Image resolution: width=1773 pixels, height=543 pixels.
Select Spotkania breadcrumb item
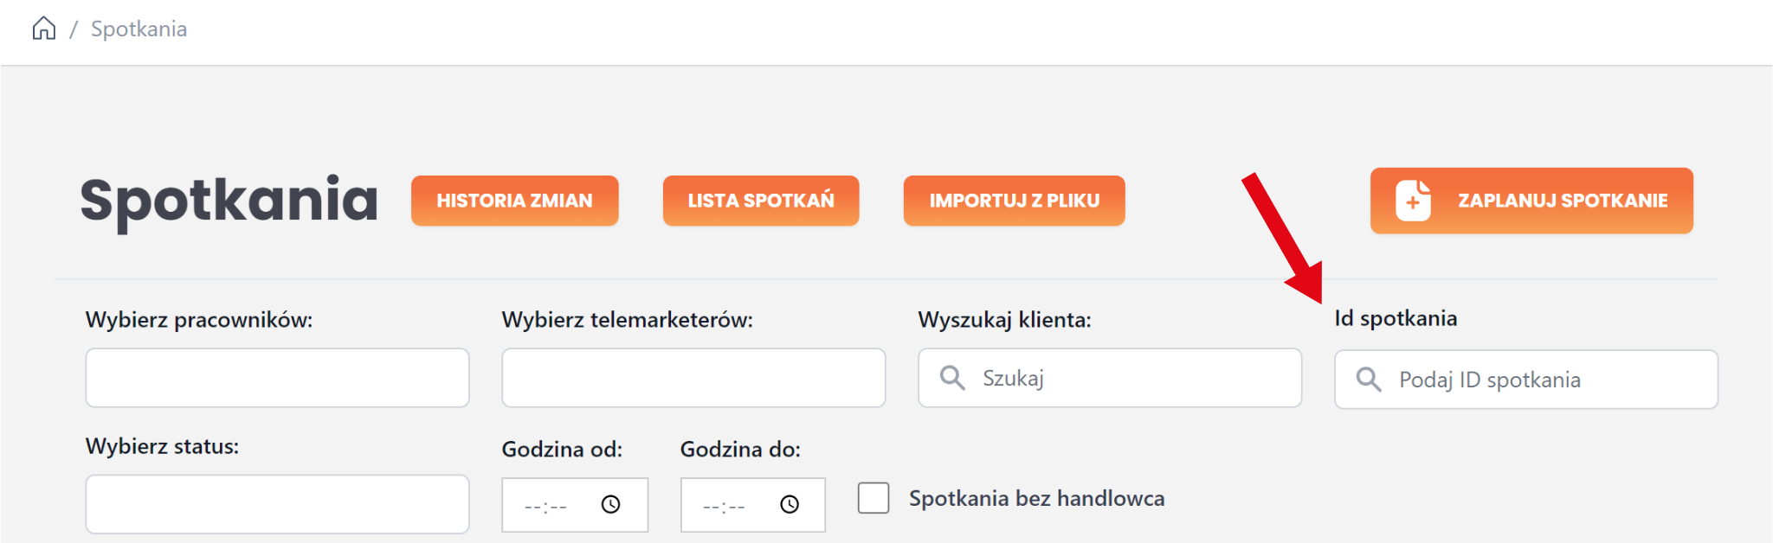pos(139,29)
